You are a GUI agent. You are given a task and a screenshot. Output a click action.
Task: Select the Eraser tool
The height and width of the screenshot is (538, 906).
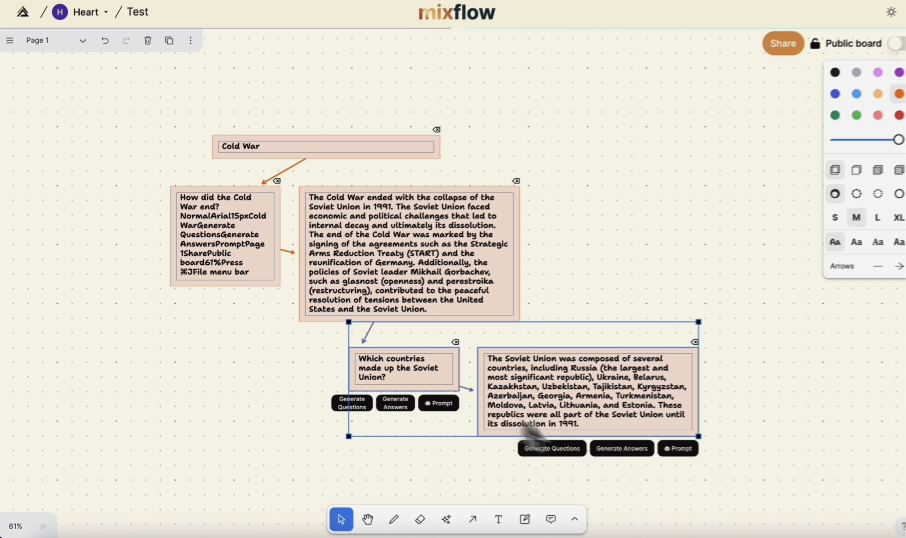pos(420,519)
